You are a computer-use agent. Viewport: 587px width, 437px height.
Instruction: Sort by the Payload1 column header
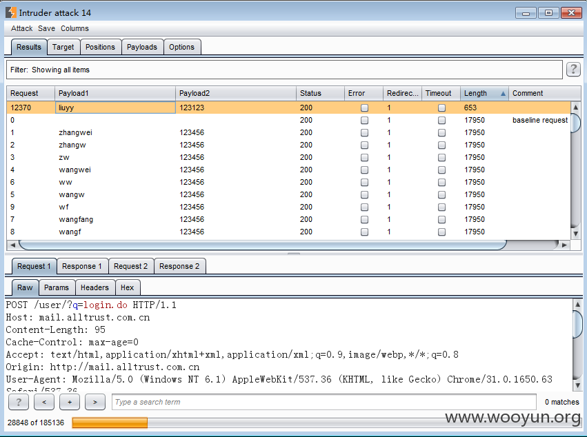(x=115, y=94)
